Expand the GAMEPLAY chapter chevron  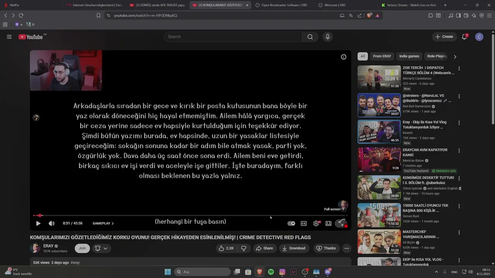pyautogui.click(x=113, y=223)
